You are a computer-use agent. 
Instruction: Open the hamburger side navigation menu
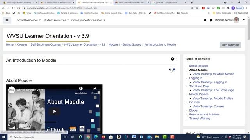[x=7, y=20]
